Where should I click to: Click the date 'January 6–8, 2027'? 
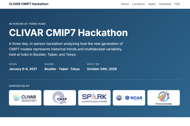click(x=23, y=69)
